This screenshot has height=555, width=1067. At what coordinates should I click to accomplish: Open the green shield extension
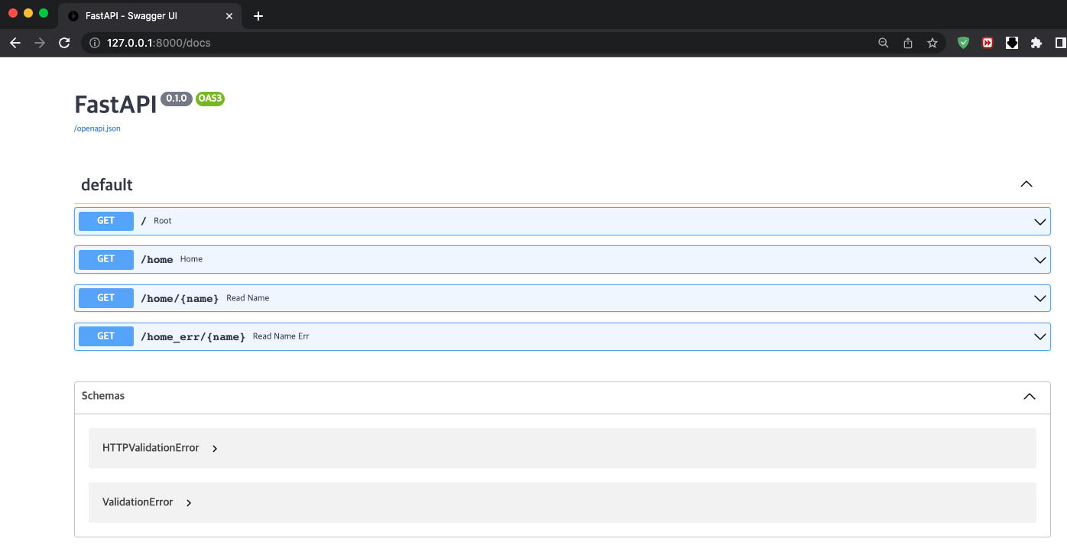pos(963,43)
